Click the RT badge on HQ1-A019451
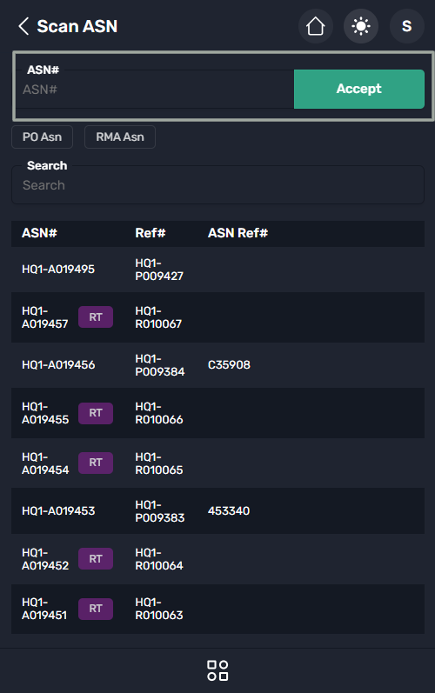The height and width of the screenshot is (693, 435). [x=96, y=609]
